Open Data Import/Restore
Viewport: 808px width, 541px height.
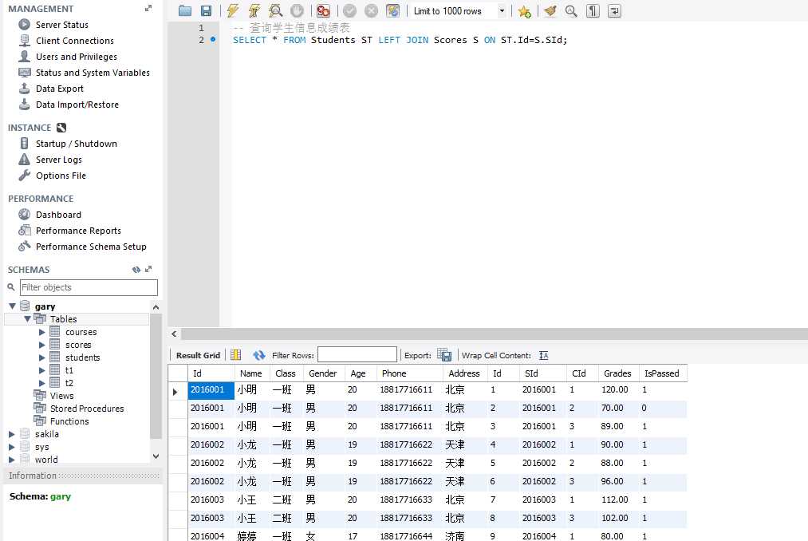pyautogui.click(x=77, y=105)
